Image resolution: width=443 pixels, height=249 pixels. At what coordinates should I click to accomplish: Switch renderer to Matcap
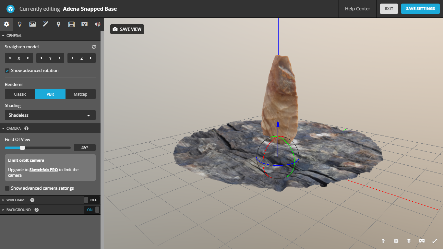click(80, 94)
